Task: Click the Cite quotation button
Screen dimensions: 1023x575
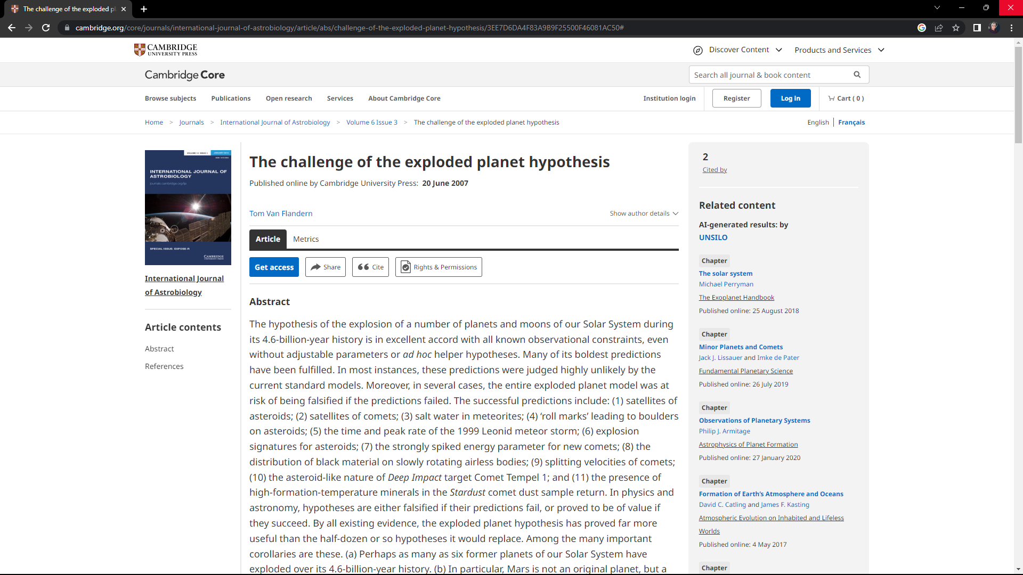Action: (x=370, y=267)
